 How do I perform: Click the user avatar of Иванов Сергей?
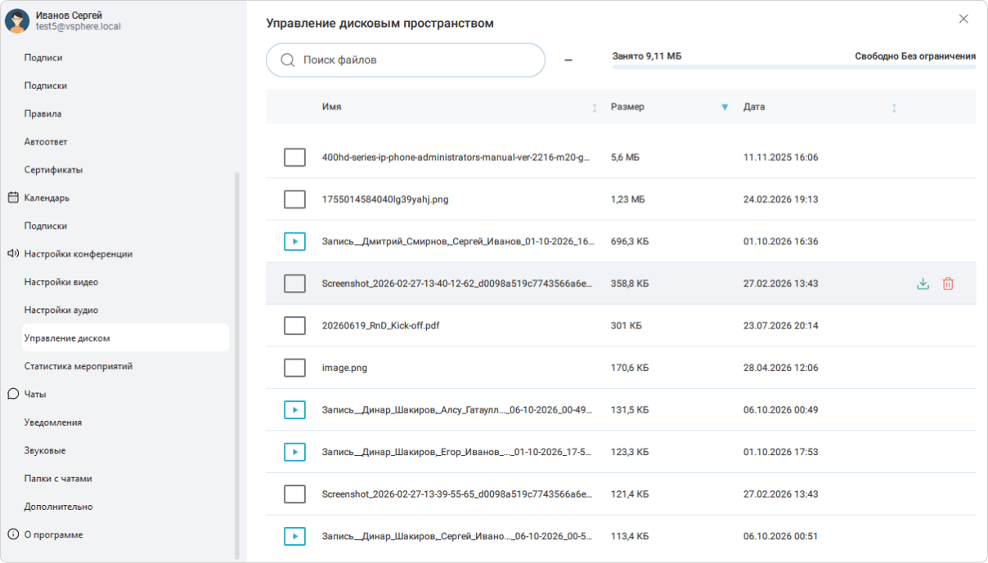17,20
